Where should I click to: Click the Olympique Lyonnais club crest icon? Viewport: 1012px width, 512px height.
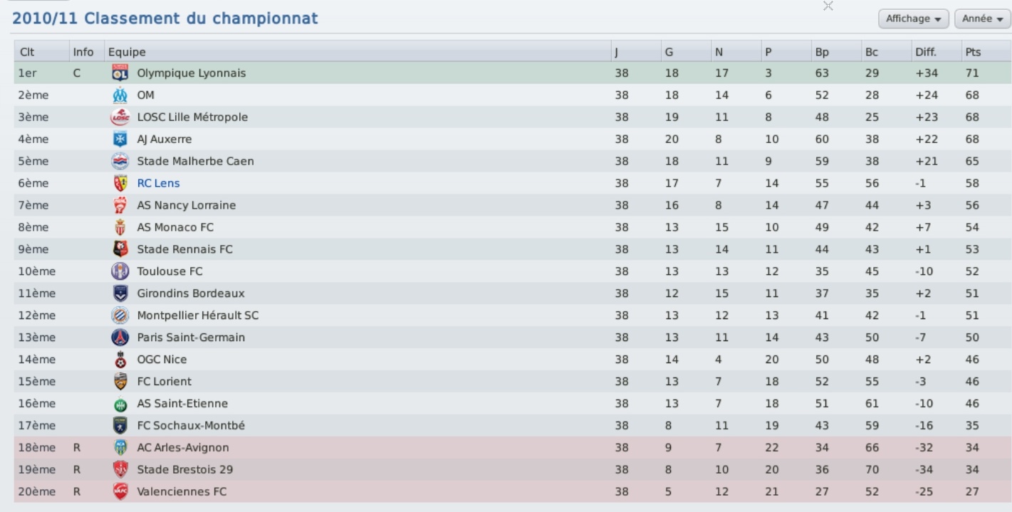120,73
